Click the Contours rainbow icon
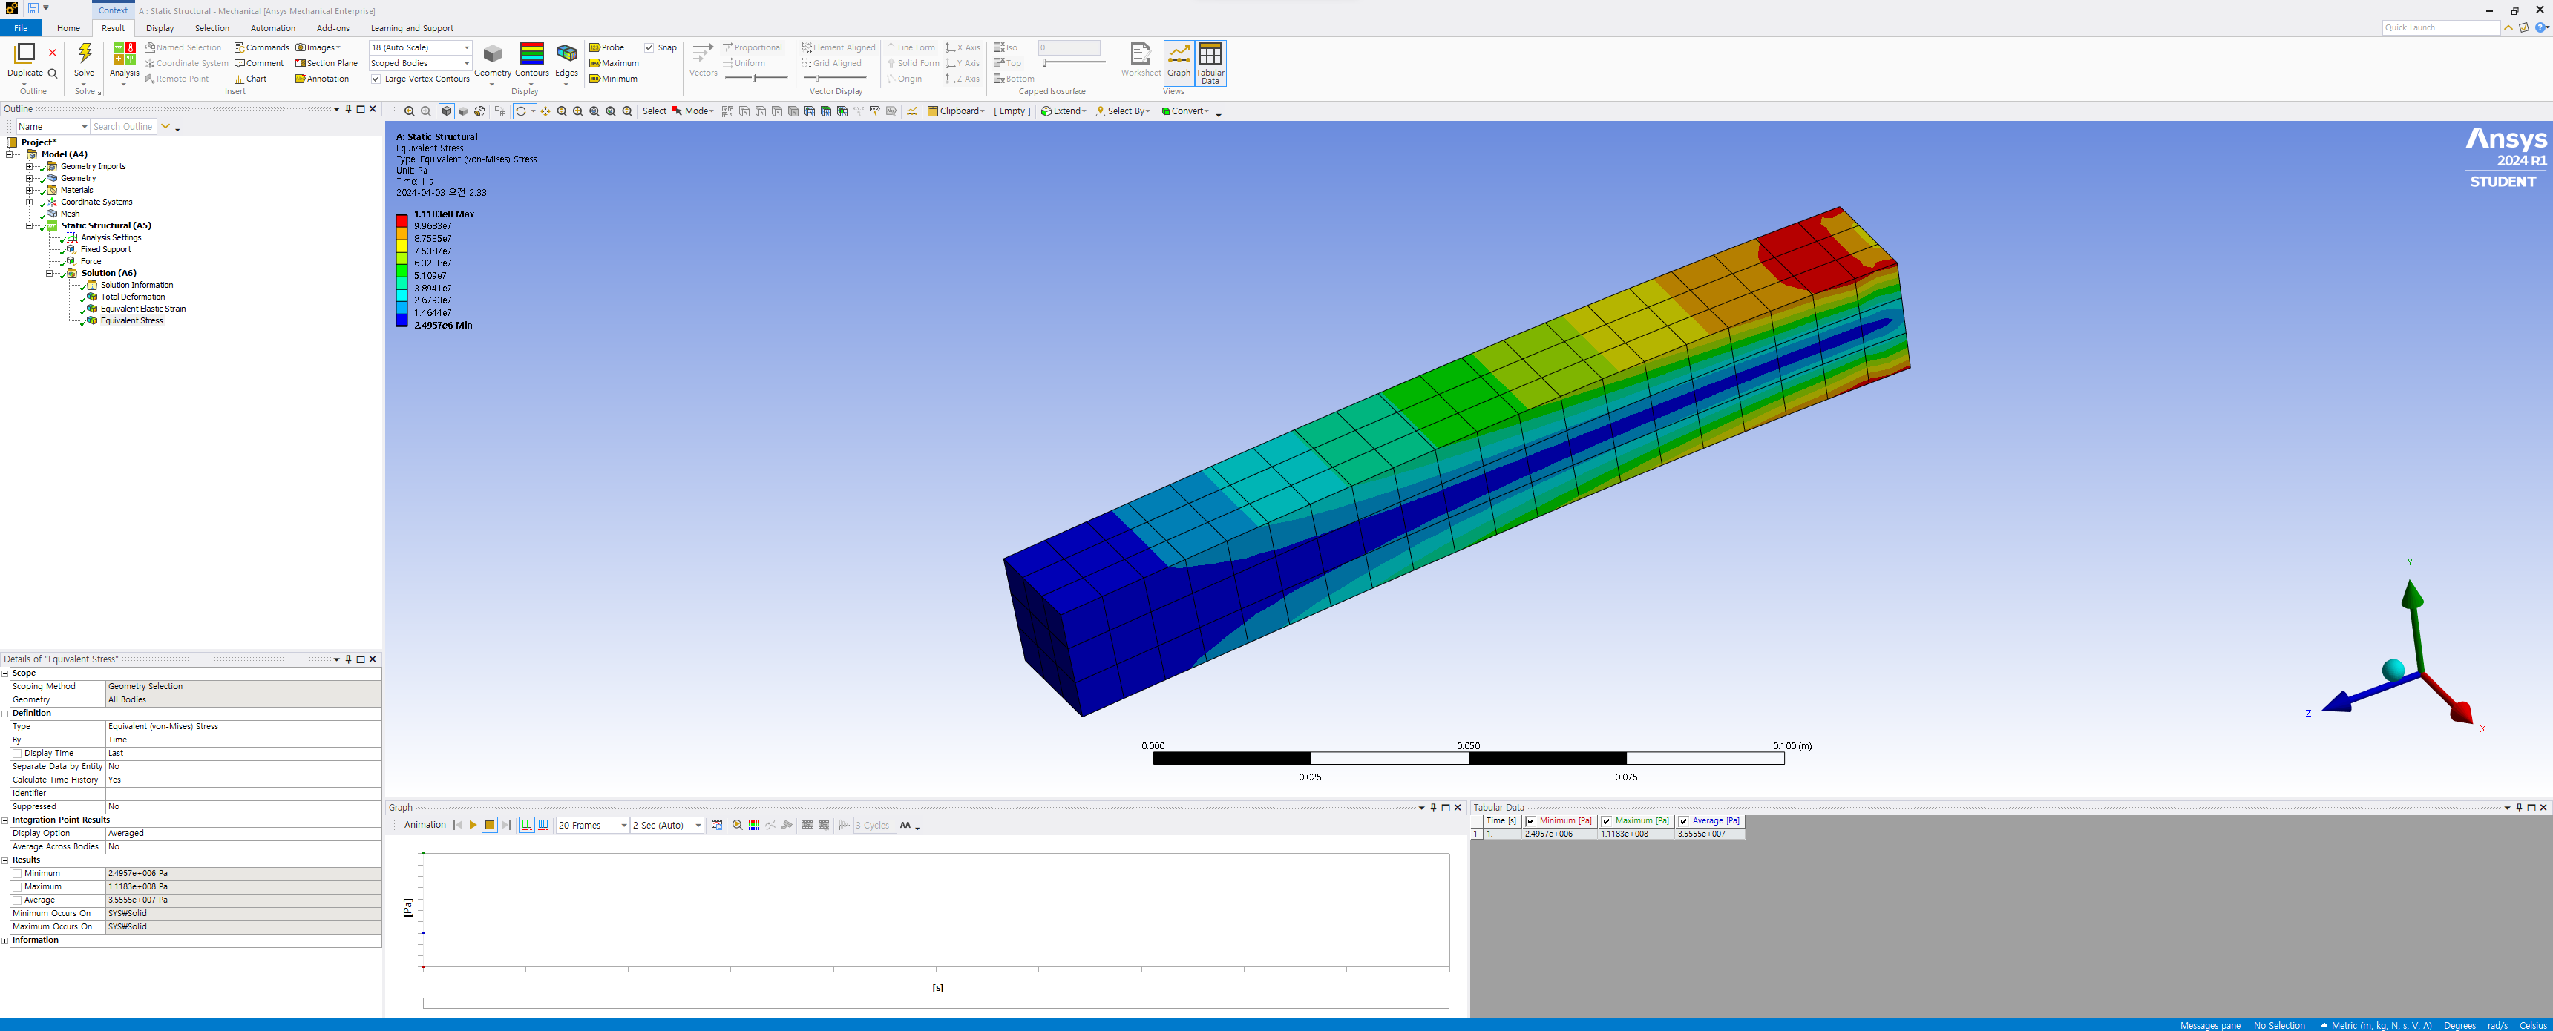 pyautogui.click(x=532, y=53)
